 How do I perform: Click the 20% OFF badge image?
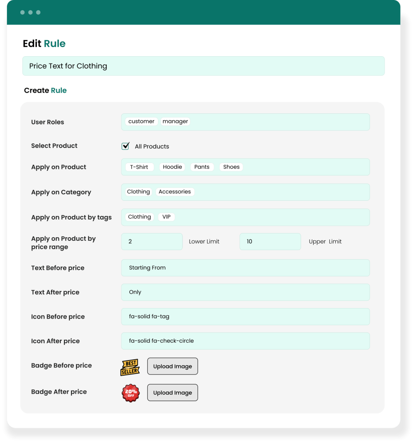click(x=131, y=393)
